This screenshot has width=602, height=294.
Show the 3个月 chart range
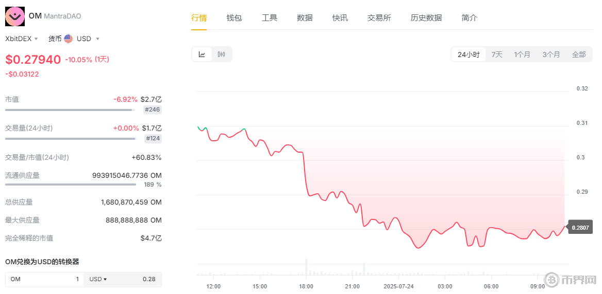point(551,54)
